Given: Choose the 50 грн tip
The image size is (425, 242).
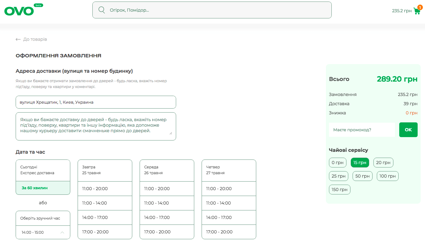Looking at the screenshot, I should pyautogui.click(x=362, y=176).
